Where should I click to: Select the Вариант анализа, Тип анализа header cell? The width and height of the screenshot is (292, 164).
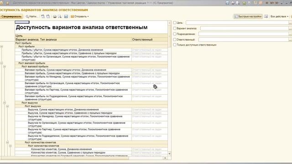point(73,40)
